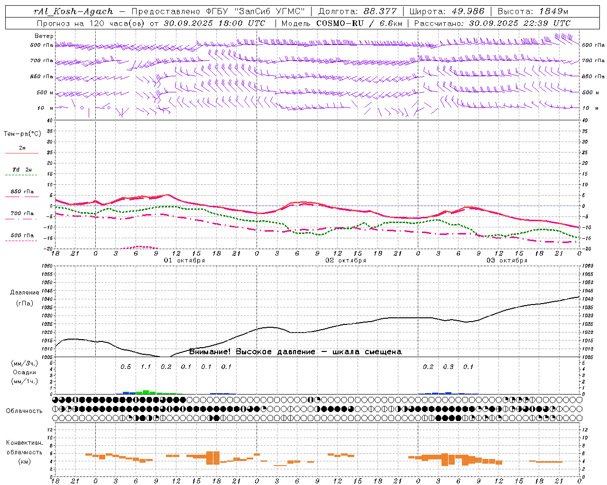Click the '(мм/1ч.)' hourly precipitation unit label
Screen dimensions: 607x485
pyautogui.click(x=25, y=381)
